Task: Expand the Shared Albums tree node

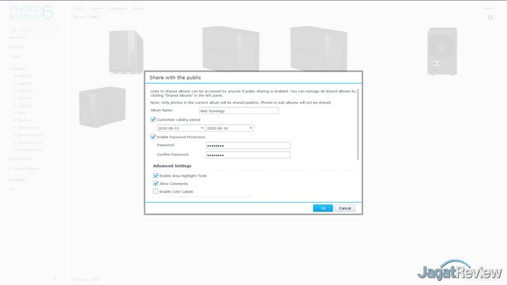Action: tap(11, 168)
